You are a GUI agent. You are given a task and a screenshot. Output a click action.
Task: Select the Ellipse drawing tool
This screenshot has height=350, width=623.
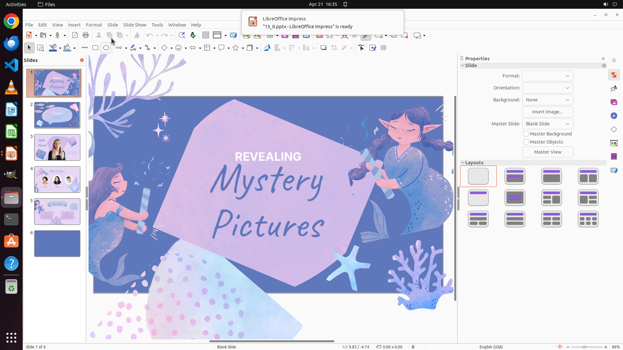(x=106, y=48)
